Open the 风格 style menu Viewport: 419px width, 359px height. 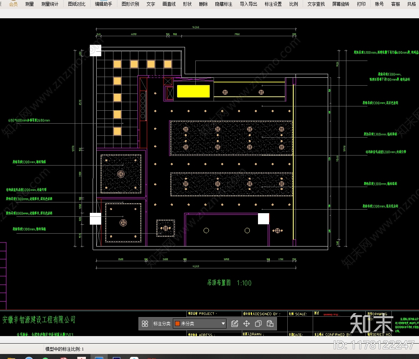coord(411,4)
